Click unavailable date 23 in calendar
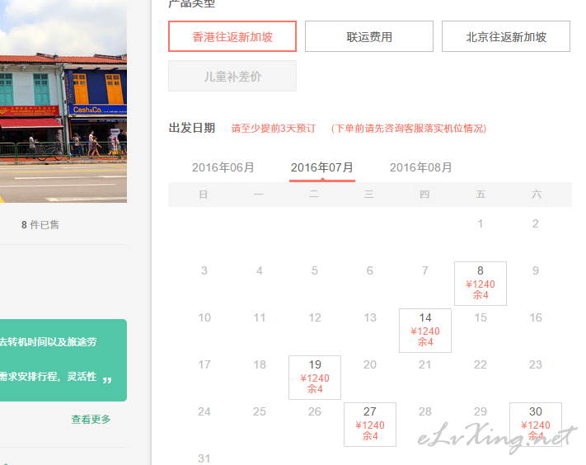The width and height of the screenshot is (586, 465). tap(536, 364)
